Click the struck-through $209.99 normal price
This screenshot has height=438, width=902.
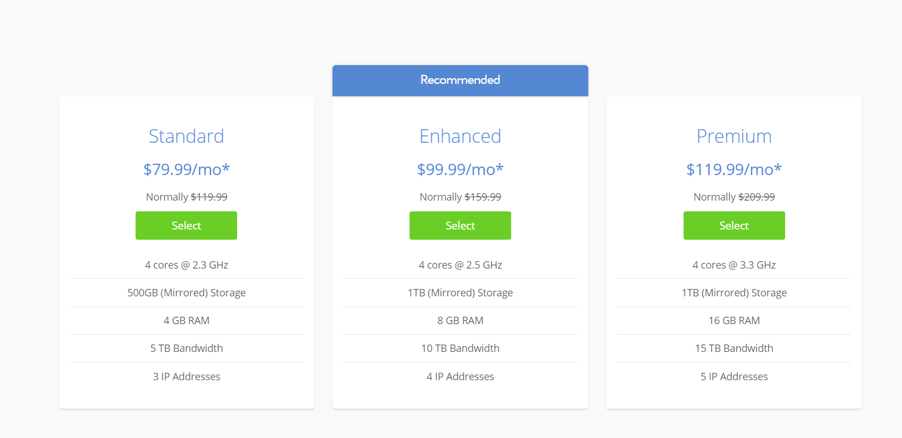pyautogui.click(x=756, y=197)
